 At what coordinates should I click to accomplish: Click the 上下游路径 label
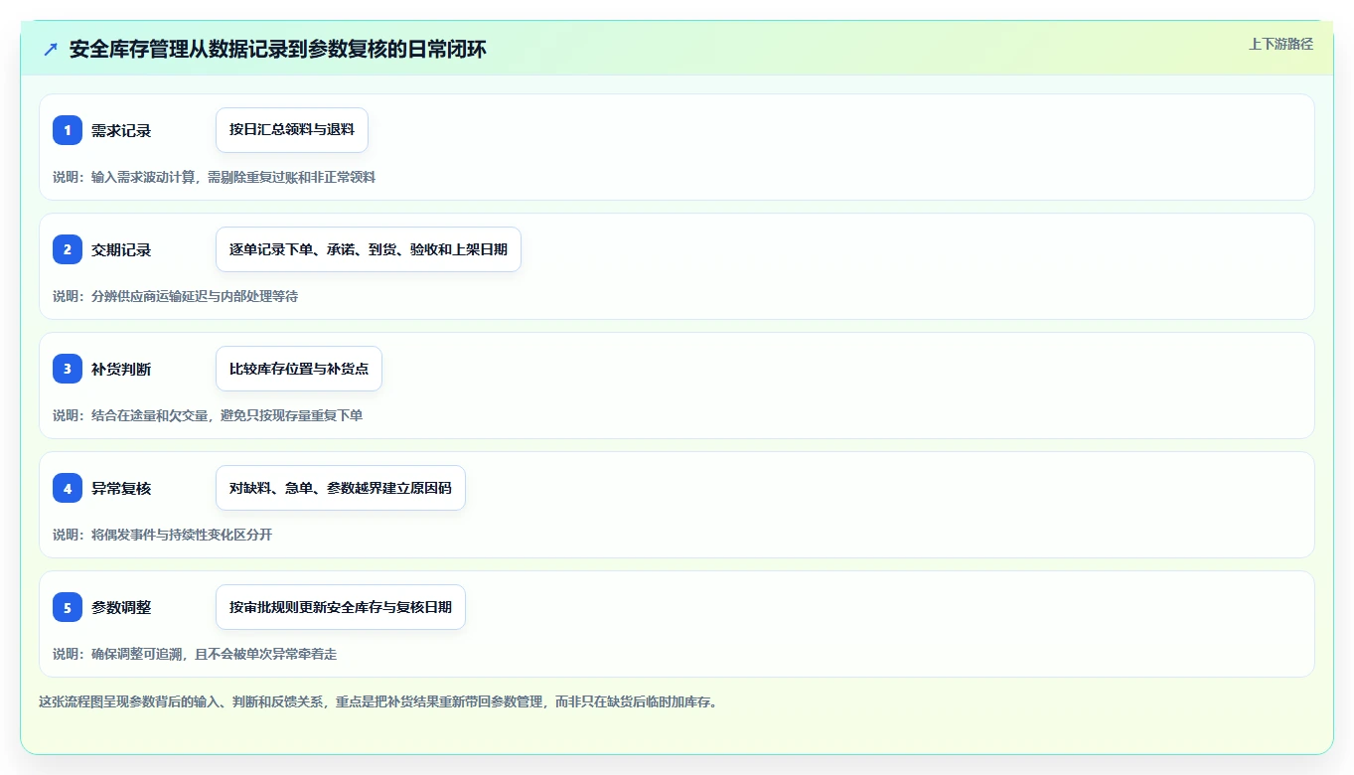[1280, 44]
